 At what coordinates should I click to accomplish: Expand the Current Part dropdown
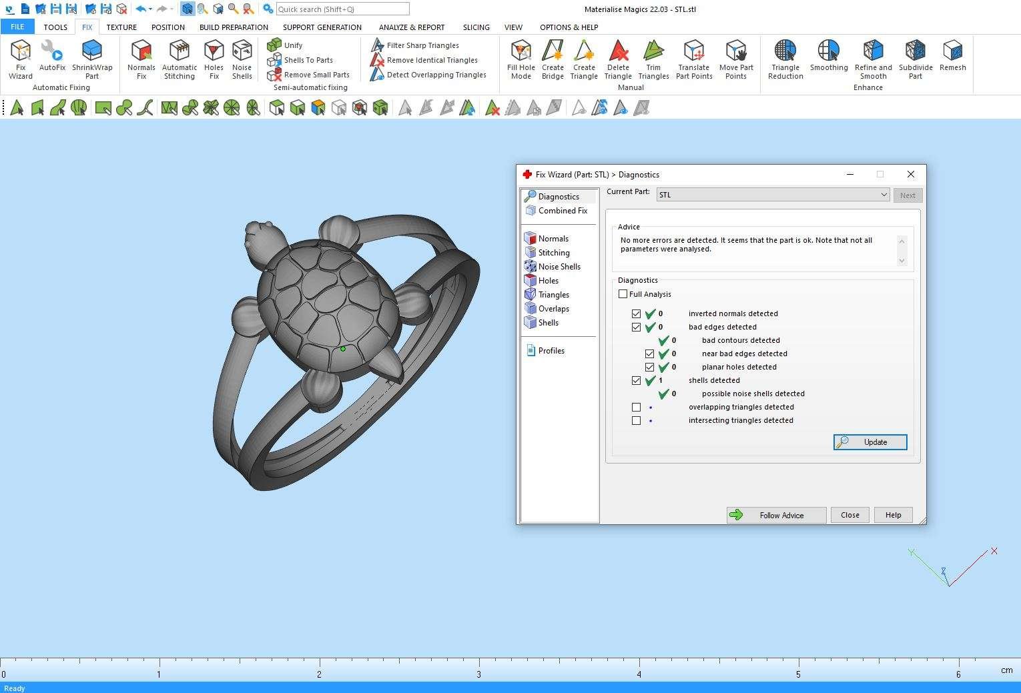pos(884,195)
